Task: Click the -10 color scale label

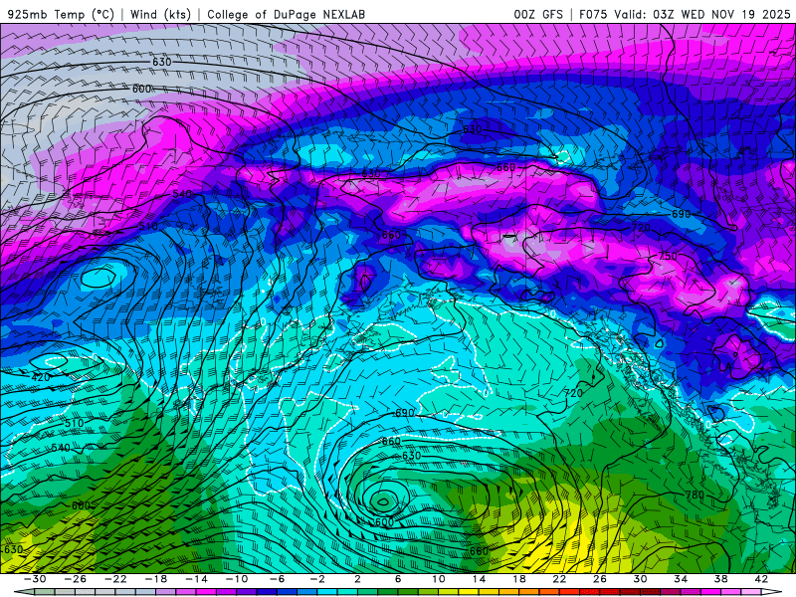Action: [x=237, y=579]
